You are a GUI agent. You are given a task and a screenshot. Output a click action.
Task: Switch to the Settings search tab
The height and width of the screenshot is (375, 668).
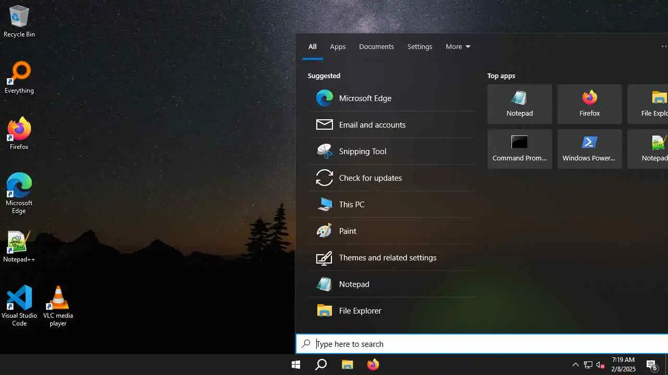coord(420,46)
